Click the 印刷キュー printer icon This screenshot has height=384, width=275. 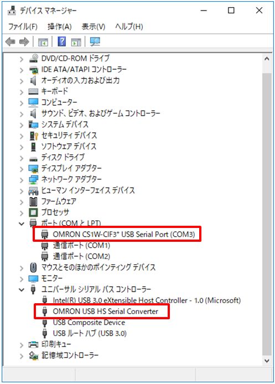point(33,344)
